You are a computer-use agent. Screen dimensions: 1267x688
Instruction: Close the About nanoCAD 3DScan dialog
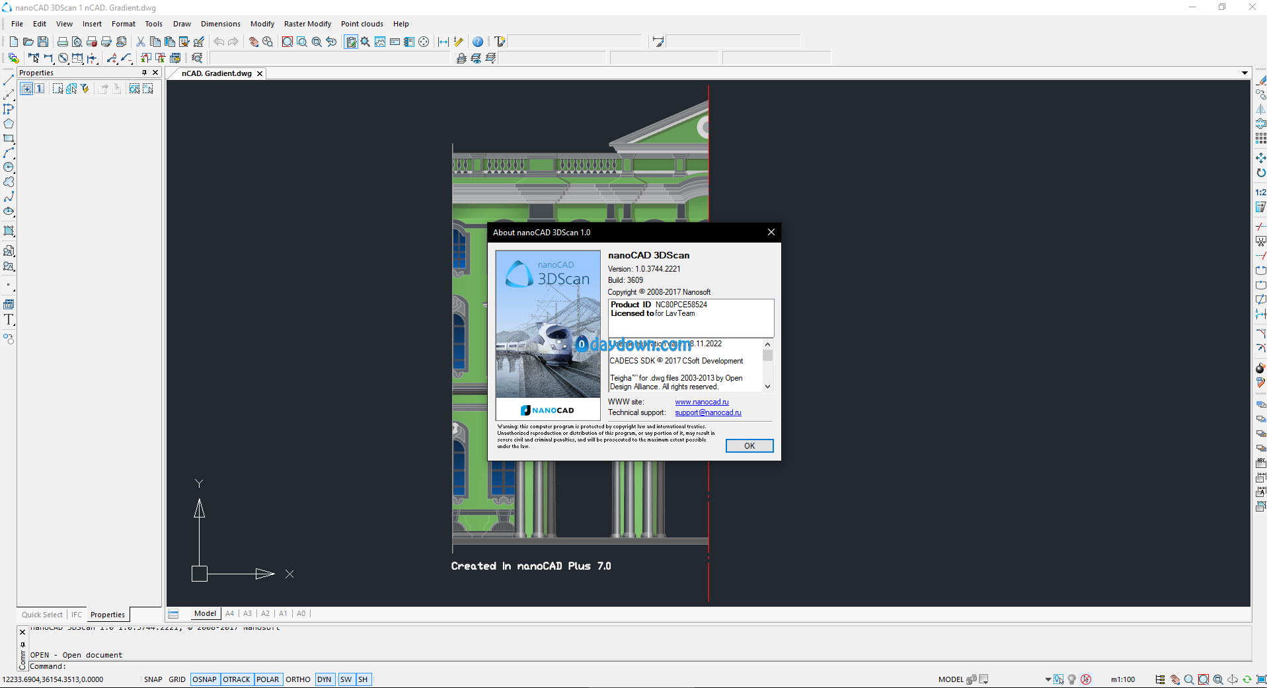point(771,232)
